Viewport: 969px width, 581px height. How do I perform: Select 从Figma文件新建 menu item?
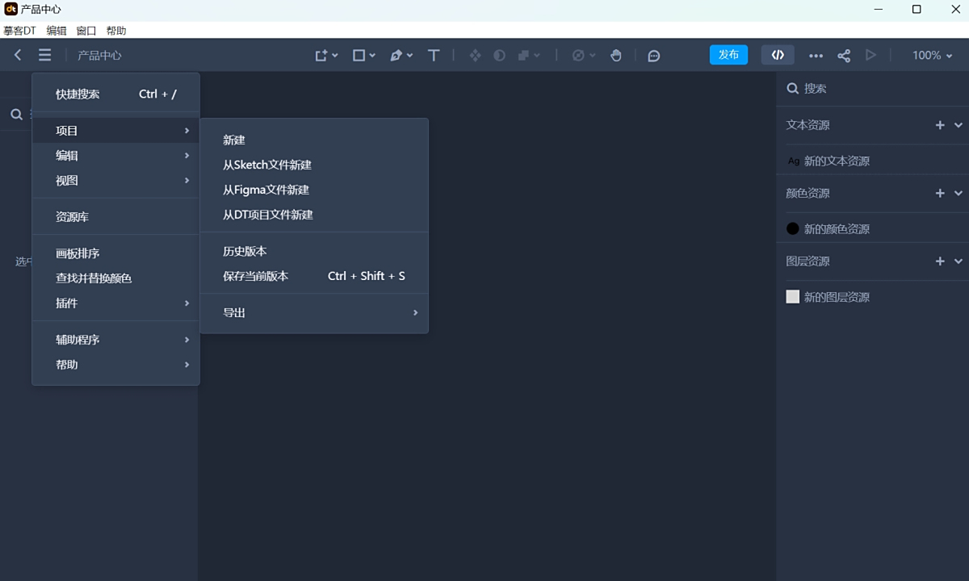point(266,190)
